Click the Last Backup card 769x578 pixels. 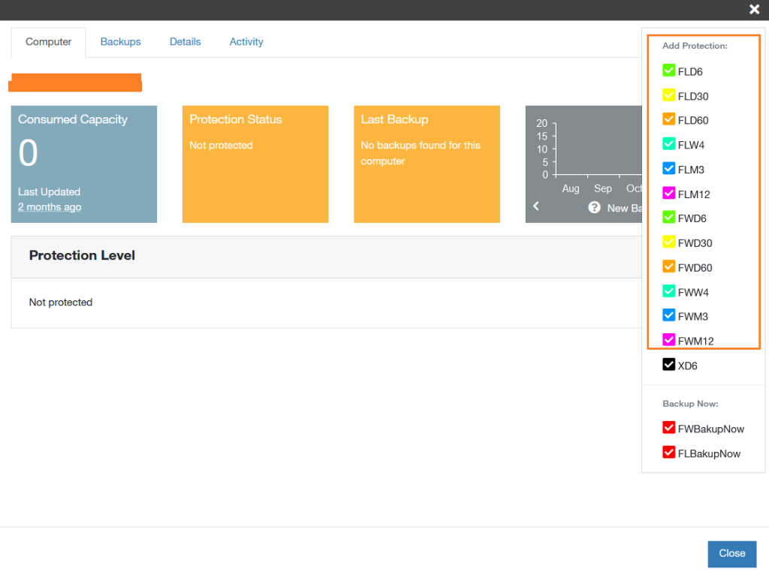click(x=427, y=164)
